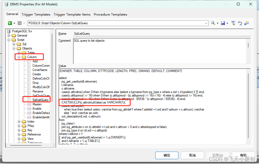Open the Procedure Templates tab
The height and width of the screenshot is (164, 259).
click(110, 14)
